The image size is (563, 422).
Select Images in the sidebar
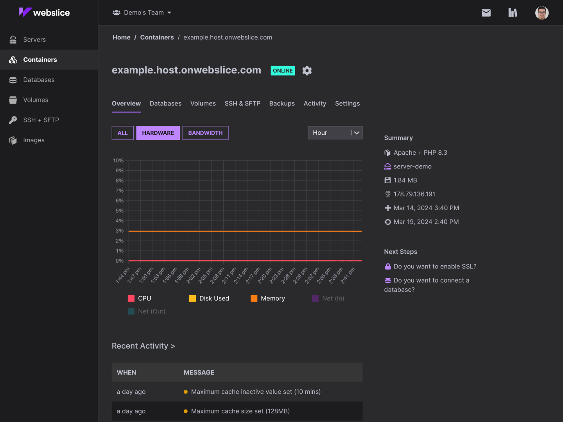coord(34,140)
